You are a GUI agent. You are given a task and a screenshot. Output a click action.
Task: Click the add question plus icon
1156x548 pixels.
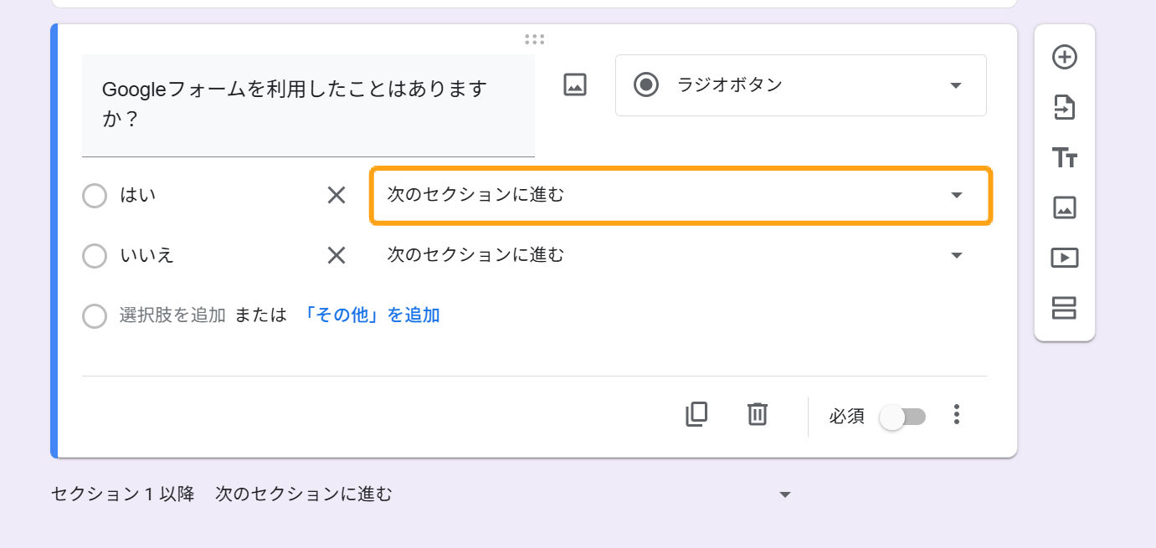click(1064, 58)
